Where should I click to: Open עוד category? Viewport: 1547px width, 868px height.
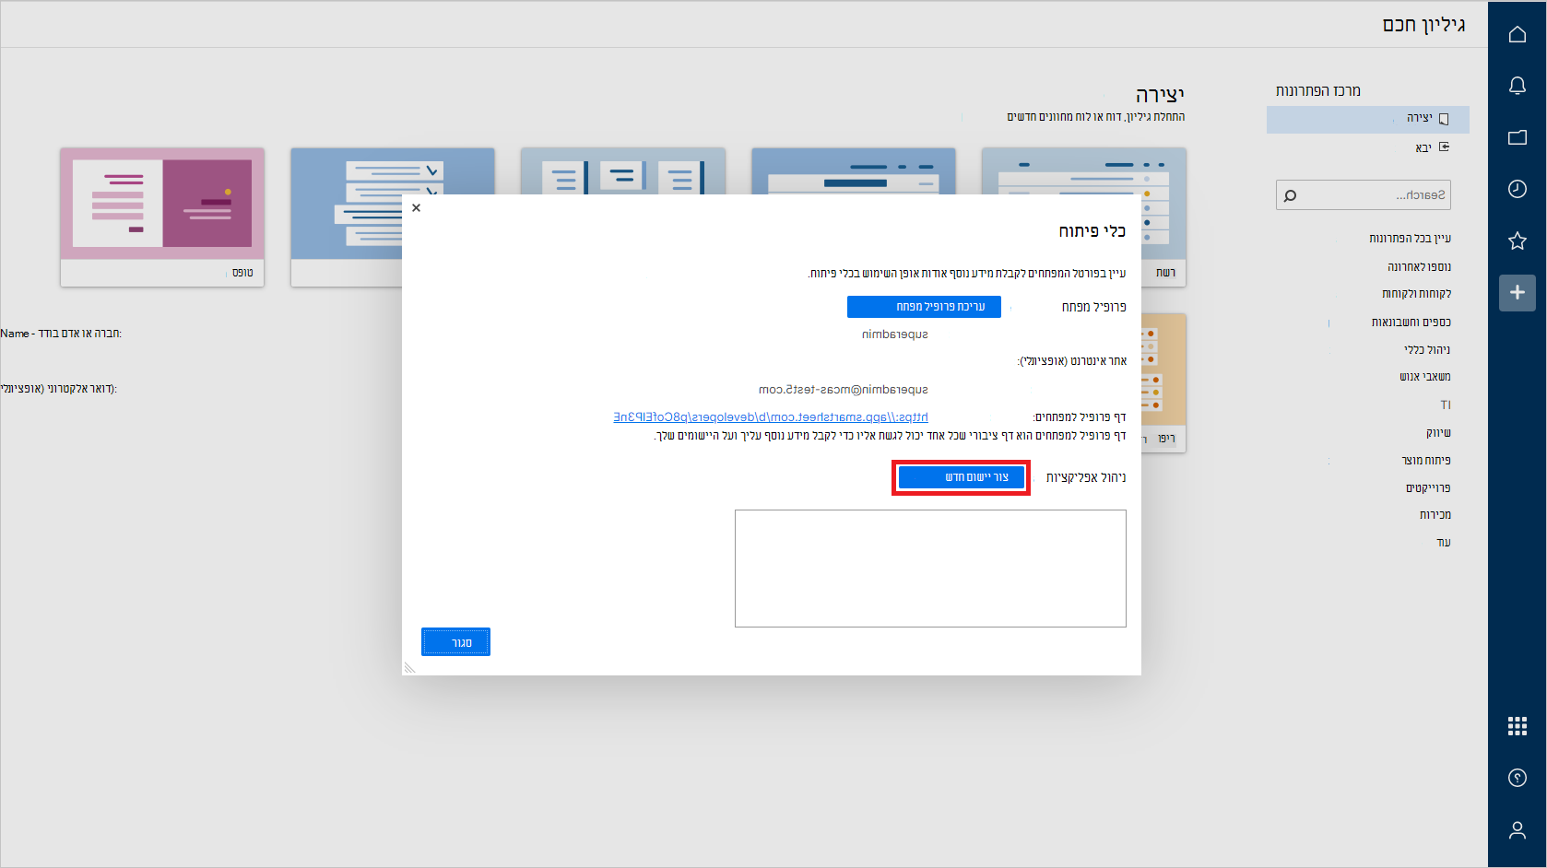pos(1444,543)
